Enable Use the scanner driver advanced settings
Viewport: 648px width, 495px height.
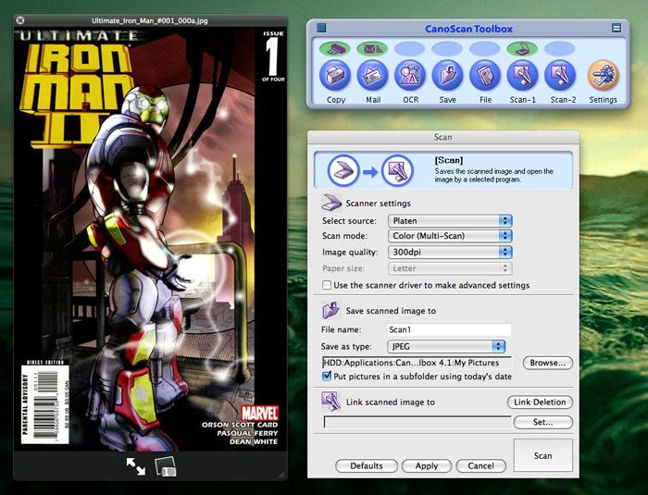327,285
